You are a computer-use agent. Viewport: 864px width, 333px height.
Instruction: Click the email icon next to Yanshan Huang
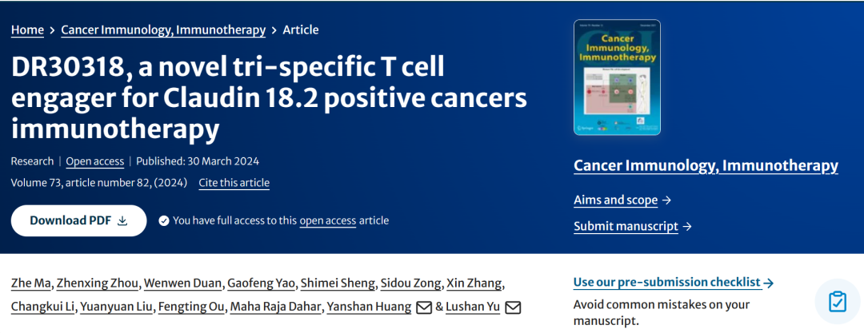pyautogui.click(x=423, y=307)
